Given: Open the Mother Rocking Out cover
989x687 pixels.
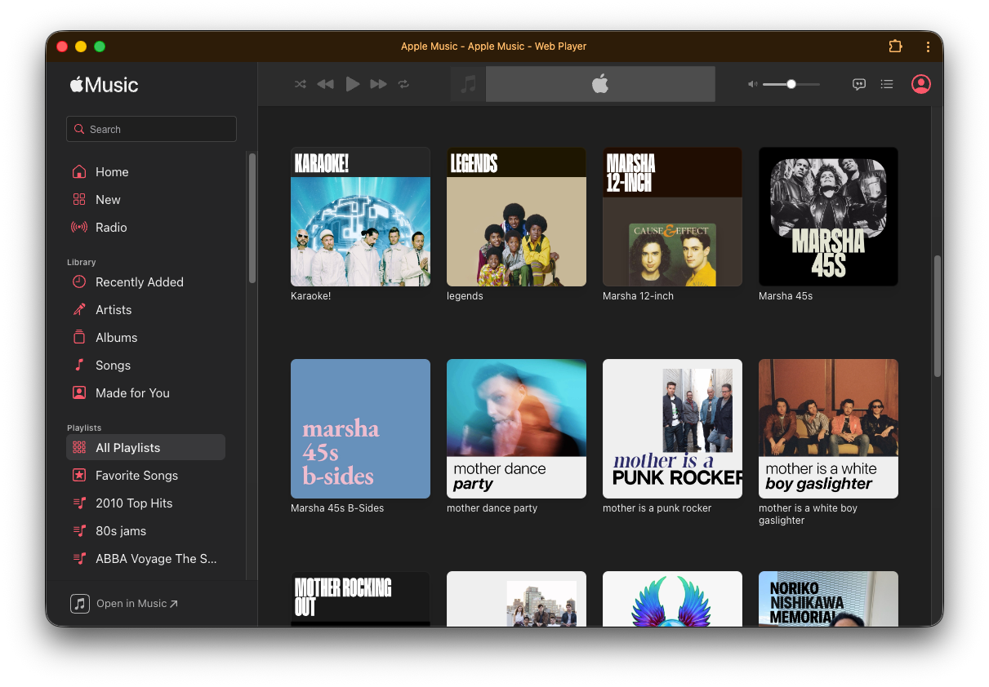Looking at the screenshot, I should pos(360,599).
